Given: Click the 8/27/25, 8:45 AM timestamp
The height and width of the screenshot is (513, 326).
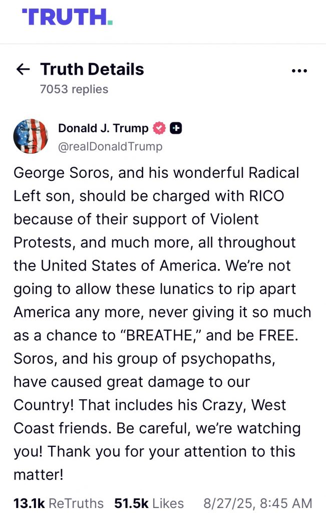Looking at the screenshot, I should [x=257, y=503].
